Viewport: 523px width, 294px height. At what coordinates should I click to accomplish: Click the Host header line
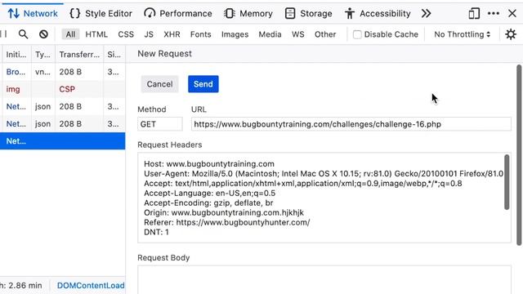pyautogui.click(x=209, y=164)
